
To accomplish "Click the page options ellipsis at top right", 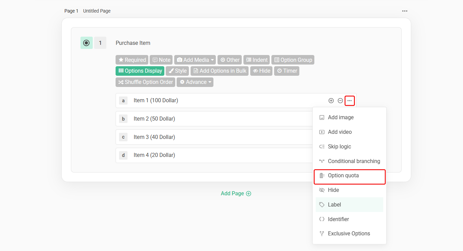I will 404,11.
